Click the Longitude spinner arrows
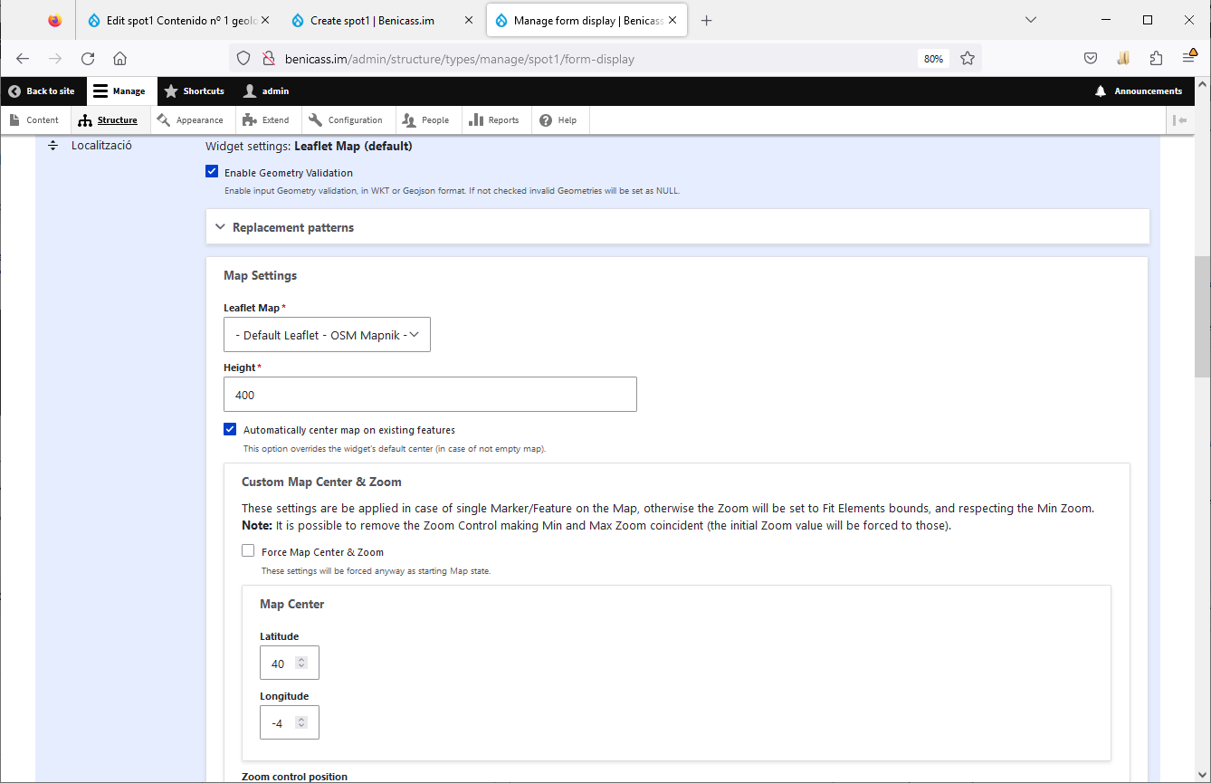 (301, 723)
